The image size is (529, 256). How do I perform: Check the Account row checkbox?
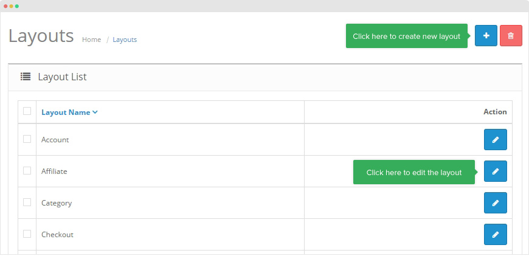27,139
